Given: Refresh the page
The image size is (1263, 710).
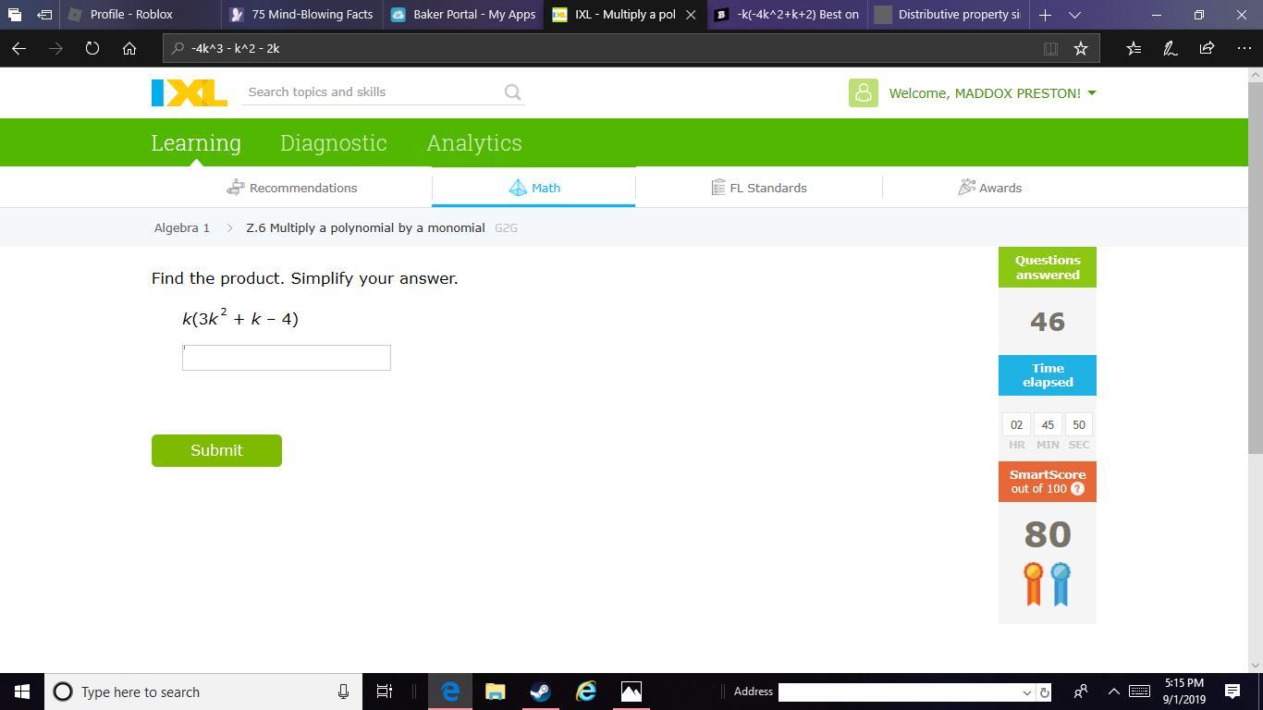Looking at the screenshot, I should (92, 48).
